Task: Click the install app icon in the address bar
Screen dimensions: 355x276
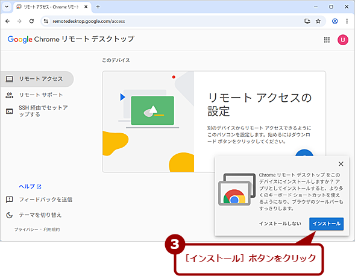Action: click(307, 21)
